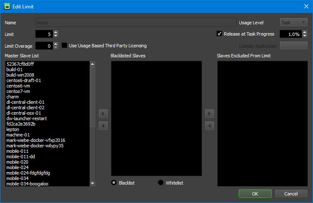313x203 pixels.
Task: Select the Blacklist radio button
Action: (114, 182)
